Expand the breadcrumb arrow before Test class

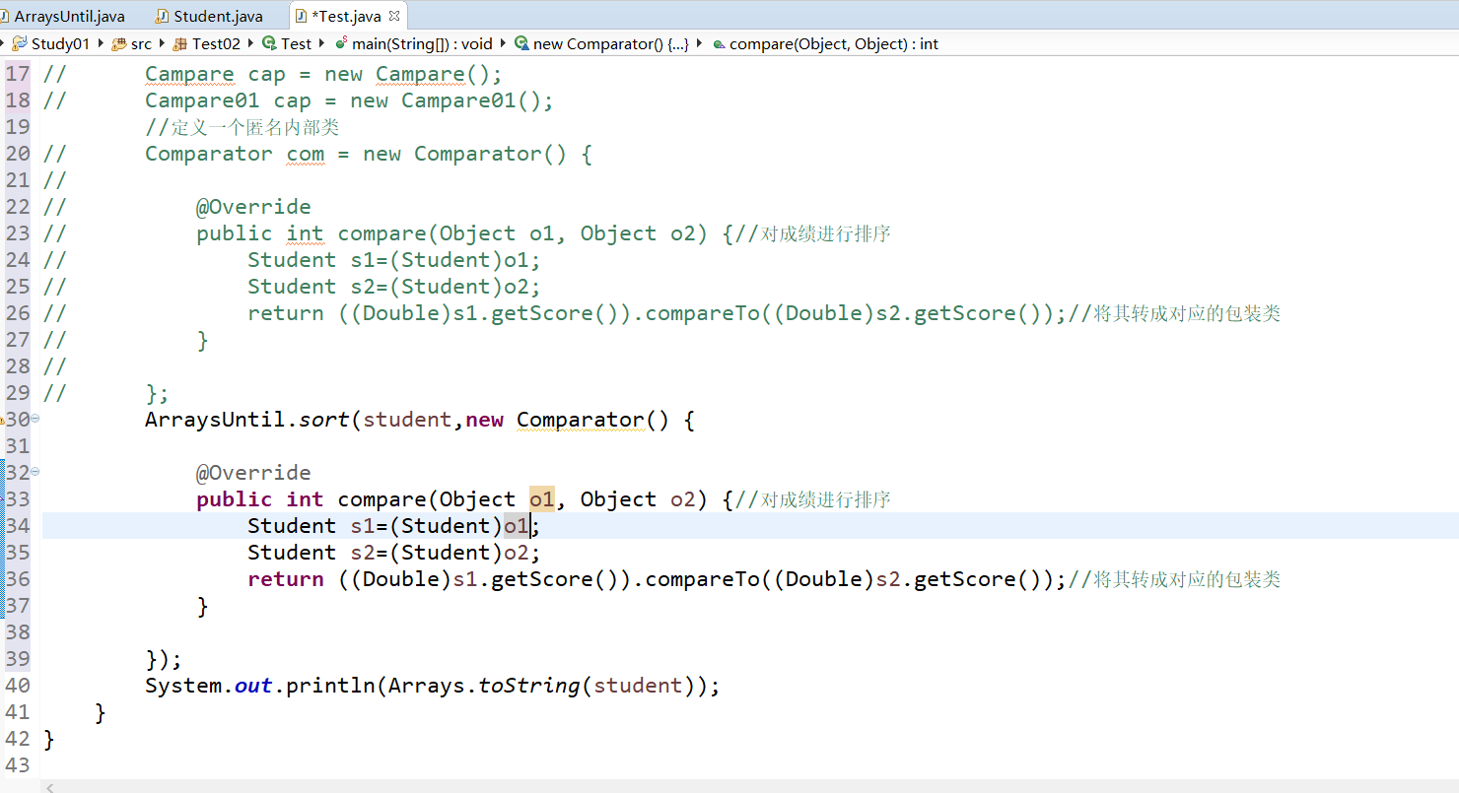click(x=251, y=43)
